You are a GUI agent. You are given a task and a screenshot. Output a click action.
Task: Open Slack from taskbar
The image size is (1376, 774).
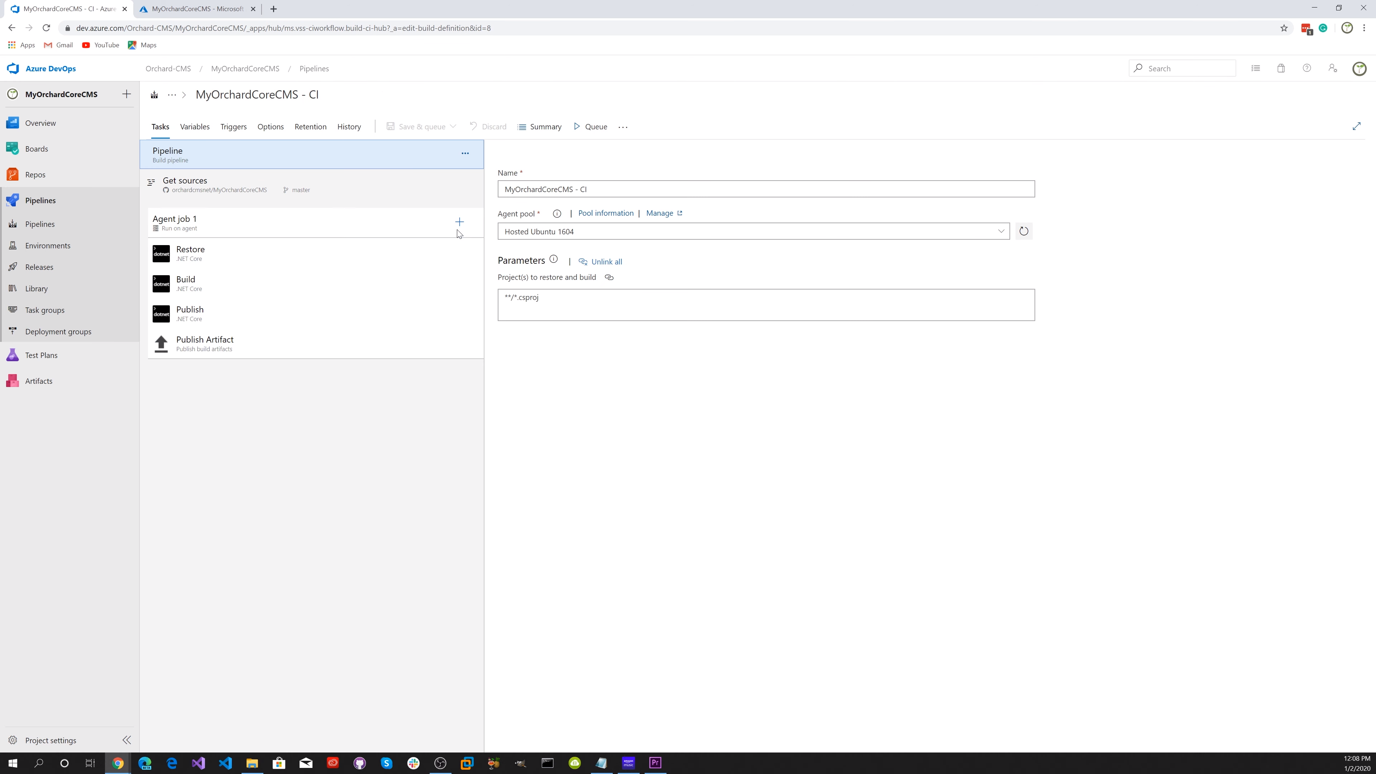tap(414, 763)
